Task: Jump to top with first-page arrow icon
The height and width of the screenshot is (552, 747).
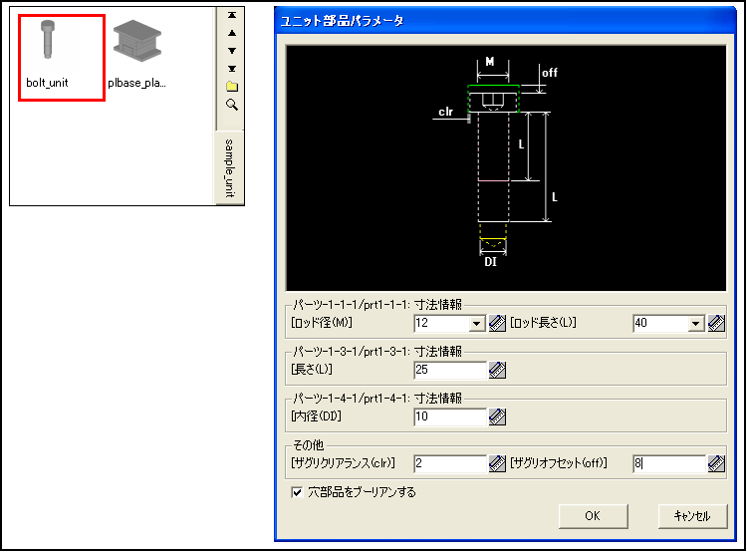Action: pos(231,15)
